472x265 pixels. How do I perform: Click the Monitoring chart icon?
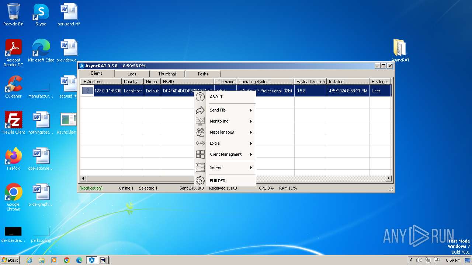[x=200, y=121]
